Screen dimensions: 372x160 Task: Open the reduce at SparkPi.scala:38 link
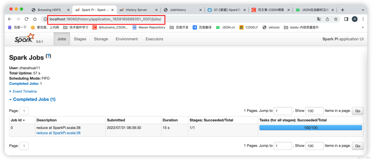click(x=58, y=133)
